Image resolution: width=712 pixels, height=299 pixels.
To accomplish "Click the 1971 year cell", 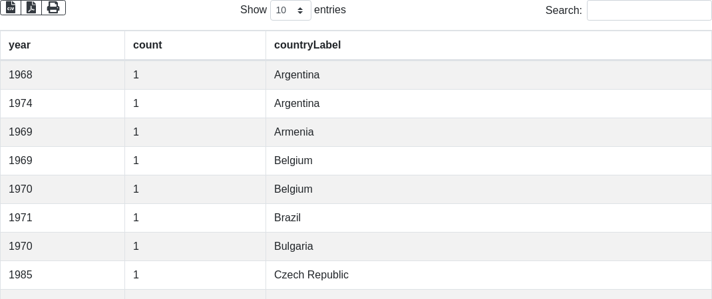I will (x=21, y=218).
